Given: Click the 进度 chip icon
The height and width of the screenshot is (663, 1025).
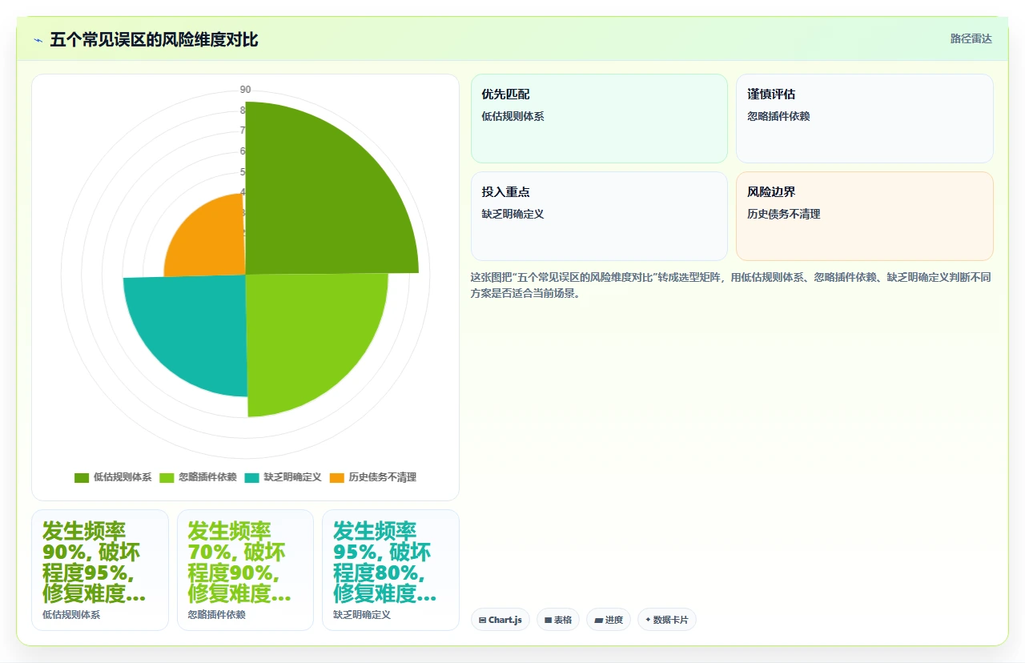Looking at the screenshot, I should tap(598, 620).
